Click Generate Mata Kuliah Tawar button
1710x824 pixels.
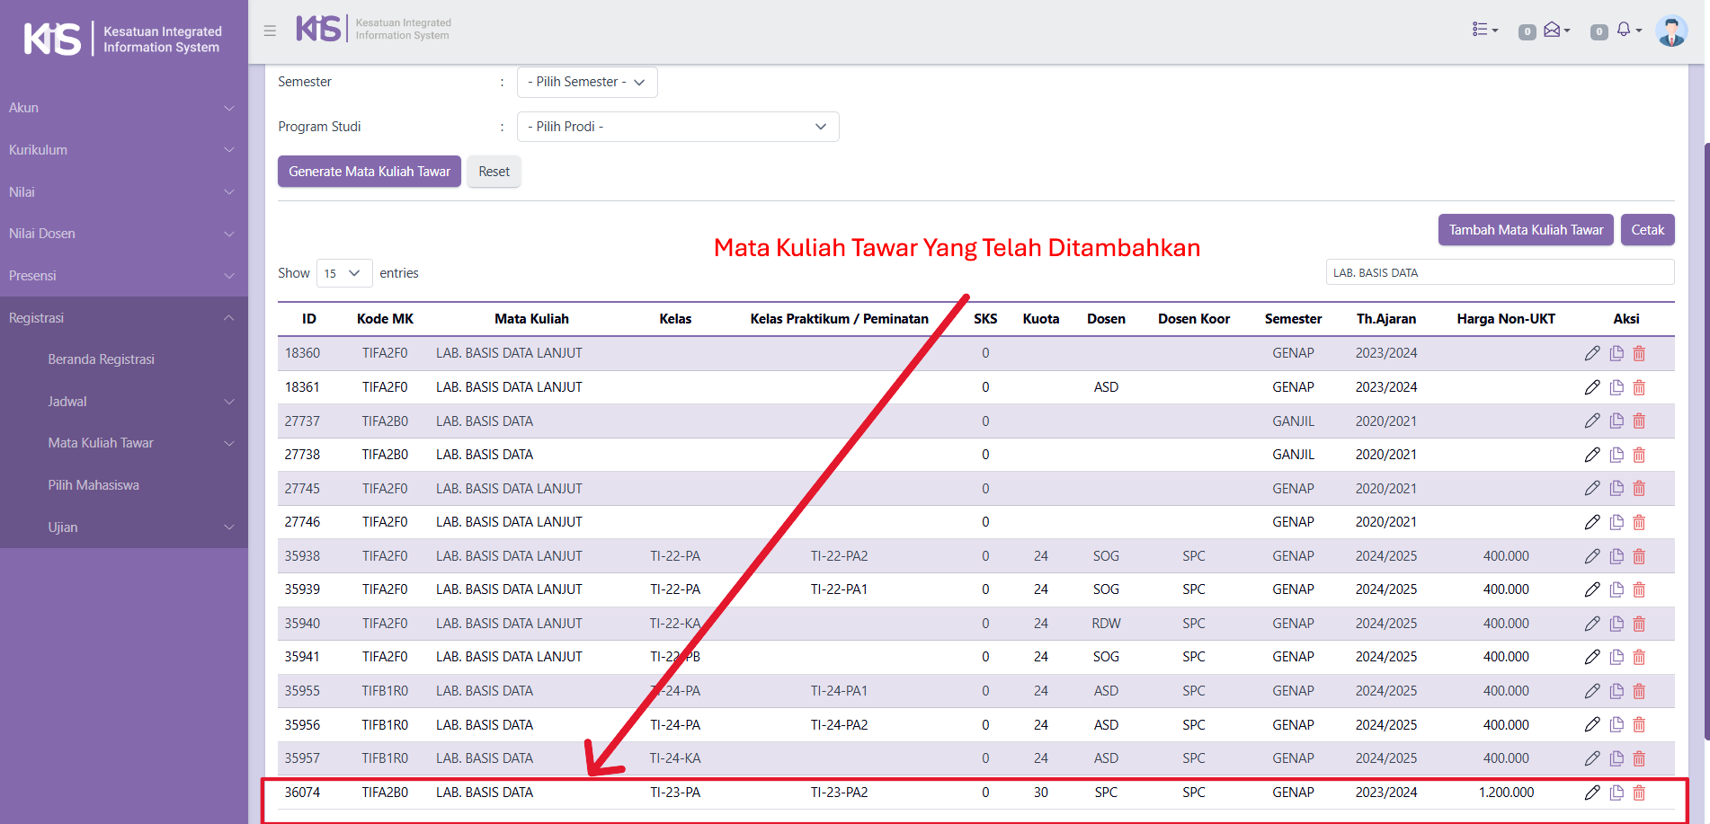coord(369,172)
